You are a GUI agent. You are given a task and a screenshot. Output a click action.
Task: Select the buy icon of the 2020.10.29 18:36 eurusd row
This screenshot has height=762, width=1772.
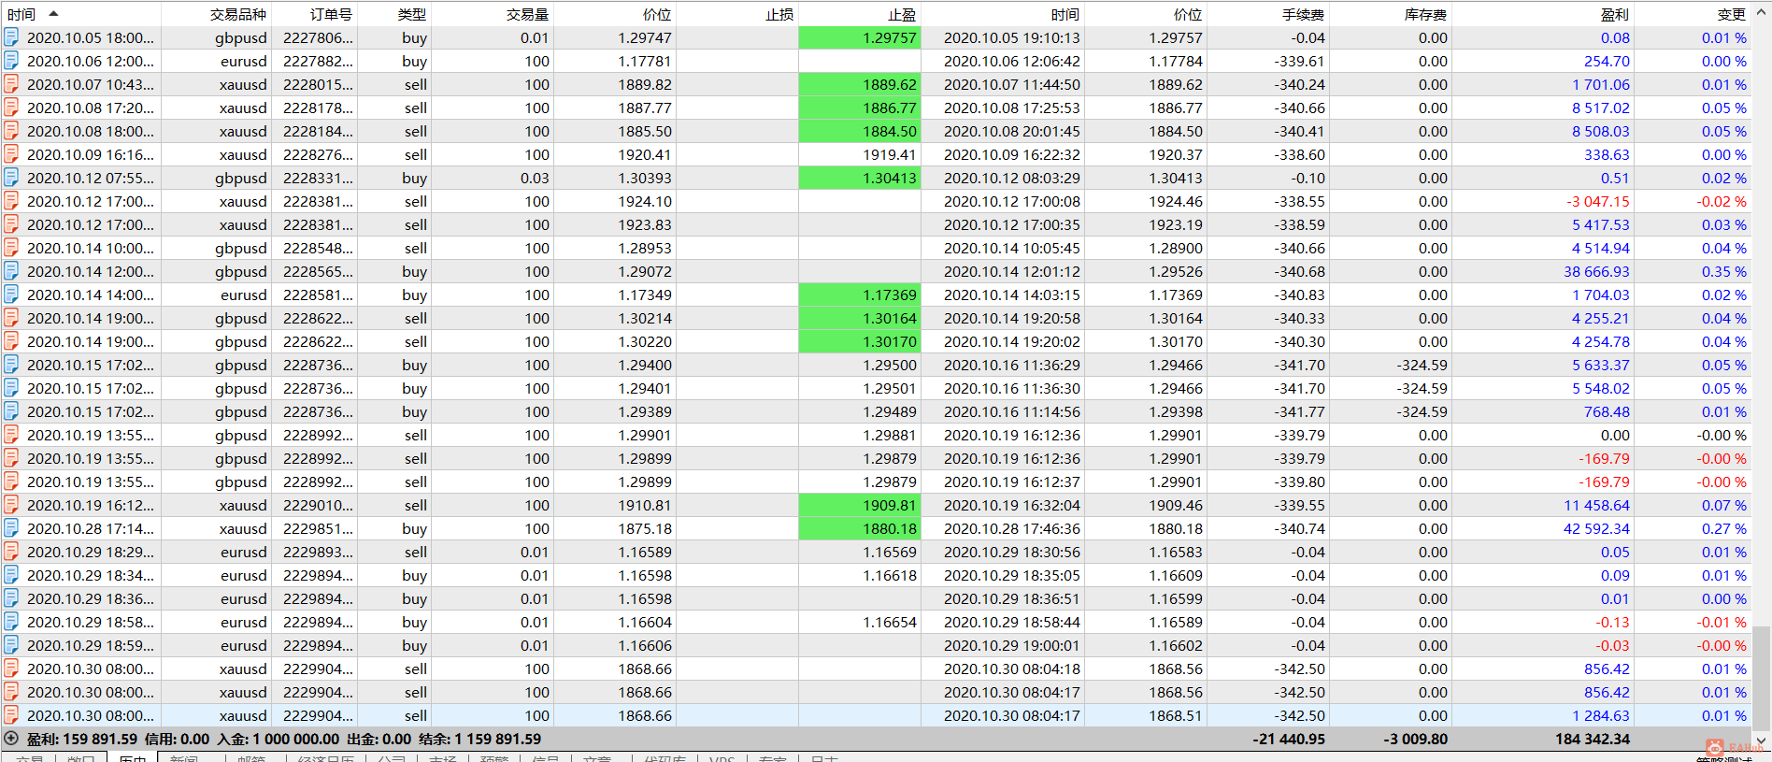click(x=11, y=598)
